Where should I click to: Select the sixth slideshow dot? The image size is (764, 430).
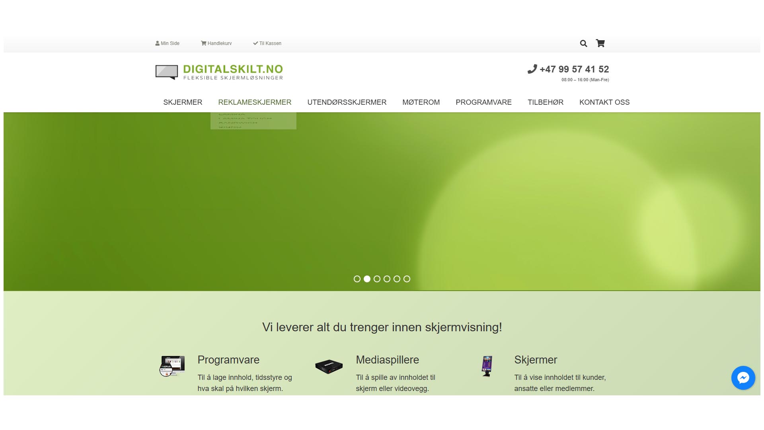407,279
